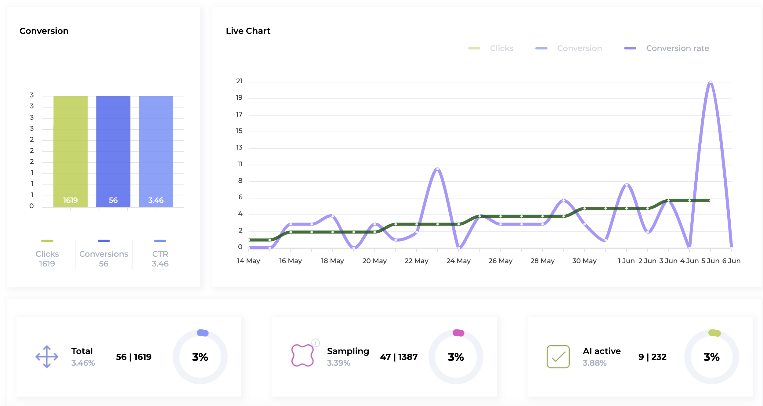
Task: Toggle the Clicks series in Live Chart legend
Action: (x=501, y=48)
